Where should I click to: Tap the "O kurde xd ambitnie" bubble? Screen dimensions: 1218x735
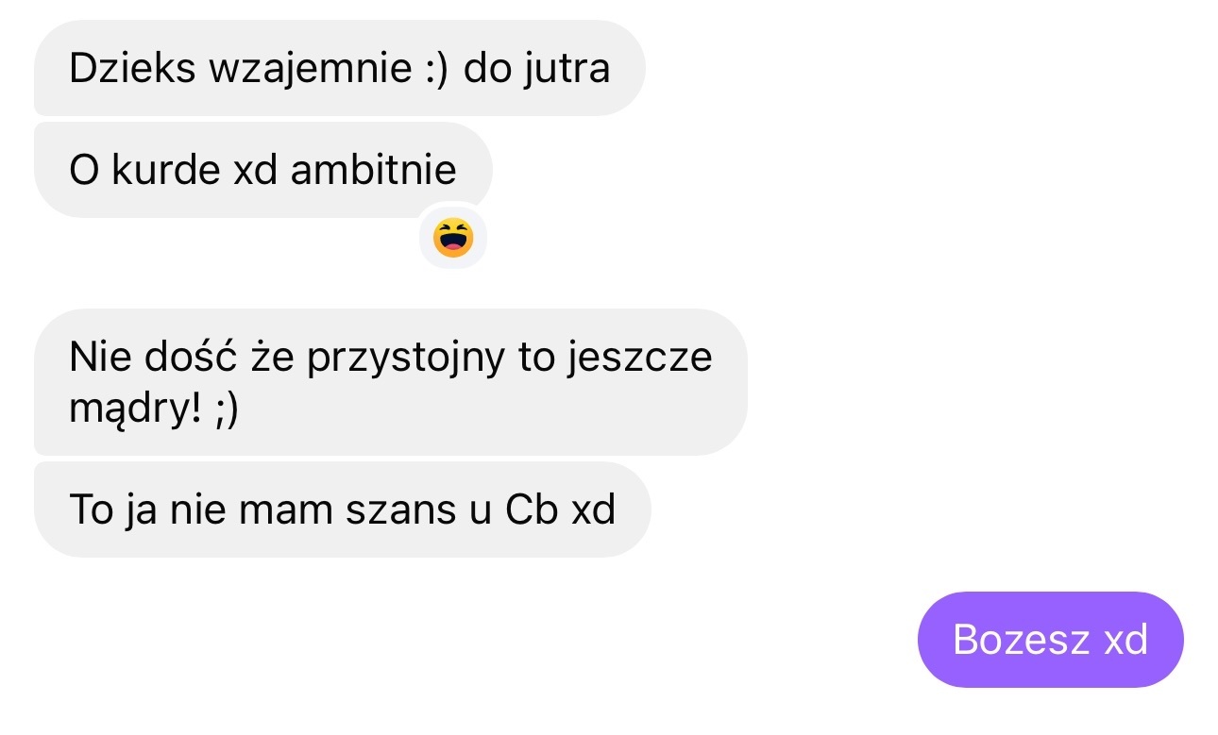pyautogui.click(x=263, y=170)
